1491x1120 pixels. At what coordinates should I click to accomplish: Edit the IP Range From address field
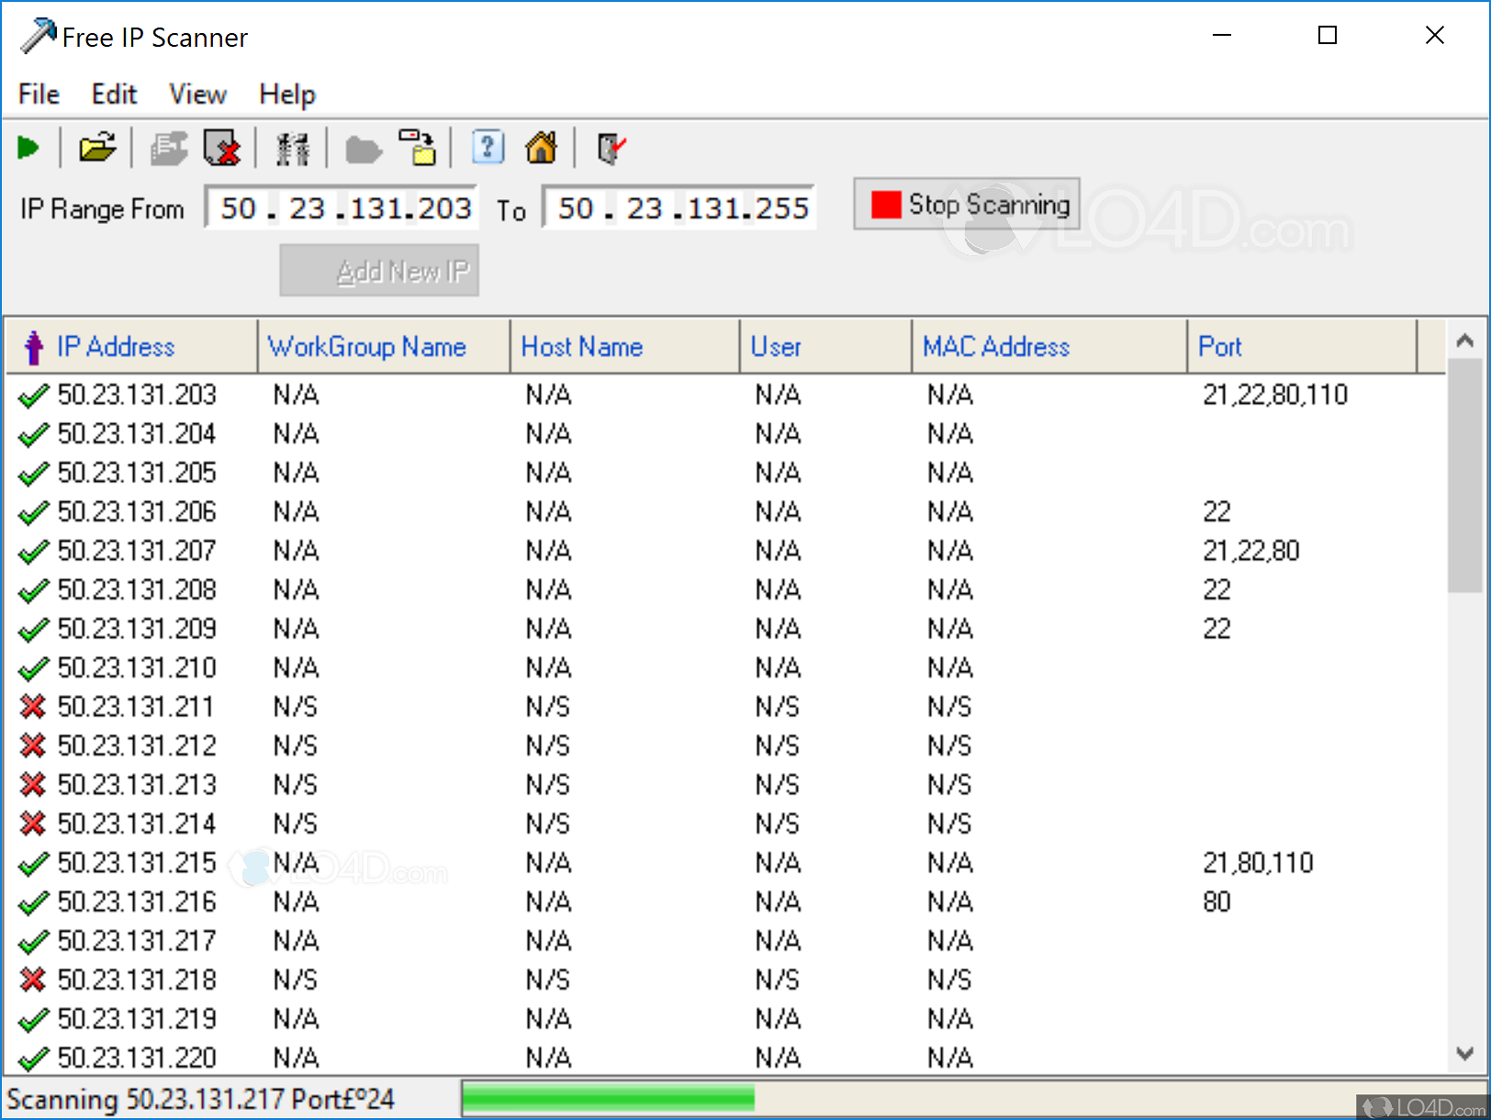point(340,207)
